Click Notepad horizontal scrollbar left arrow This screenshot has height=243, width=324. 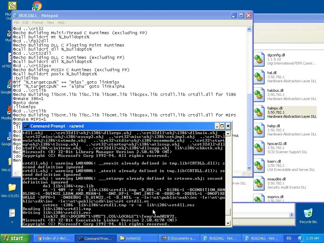point(15,174)
